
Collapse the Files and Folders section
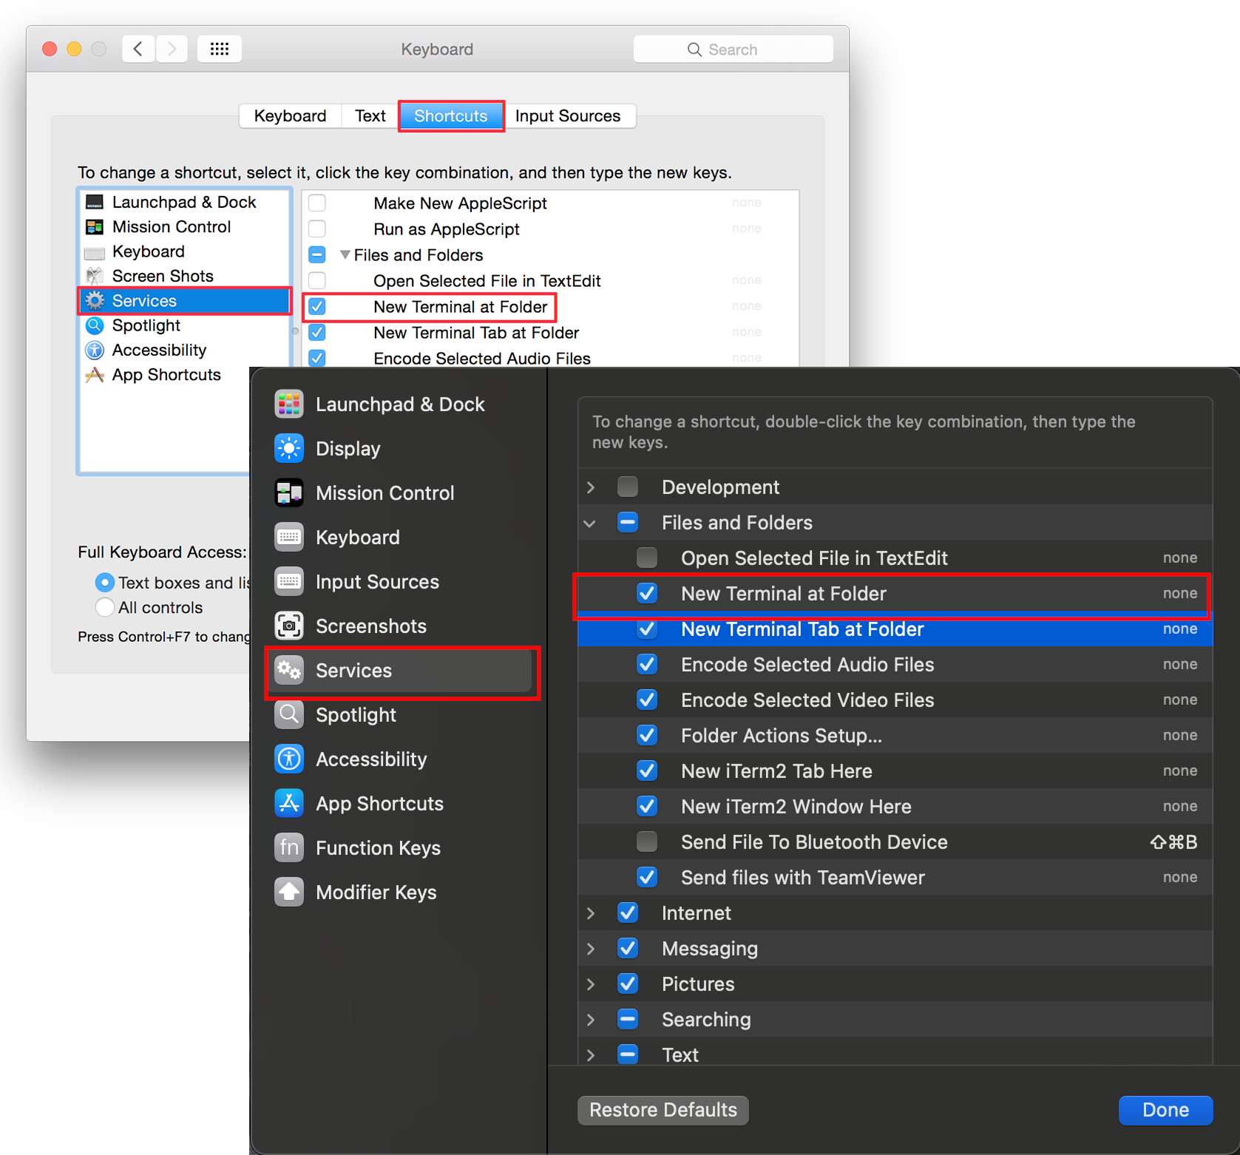point(590,523)
